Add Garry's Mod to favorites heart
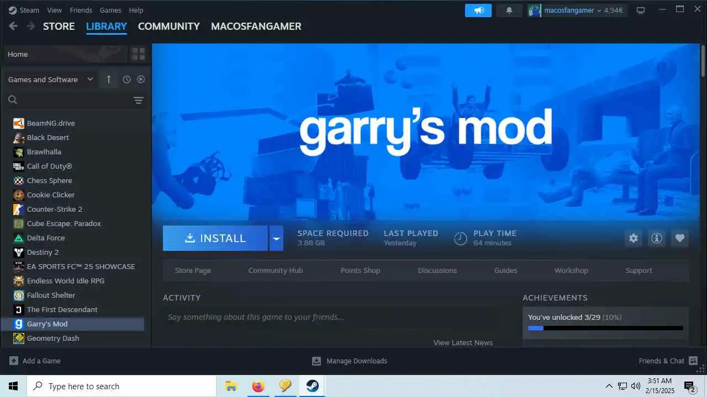707x397 pixels. [680, 238]
